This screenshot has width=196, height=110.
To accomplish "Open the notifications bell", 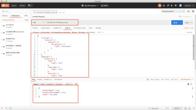I will coord(172,5).
